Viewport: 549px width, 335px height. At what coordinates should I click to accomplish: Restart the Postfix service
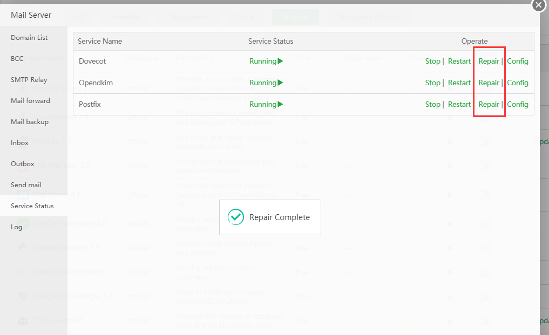point(459,104)
